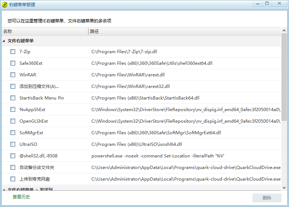Select the OpenGLShExt row name

click(34, 121)
